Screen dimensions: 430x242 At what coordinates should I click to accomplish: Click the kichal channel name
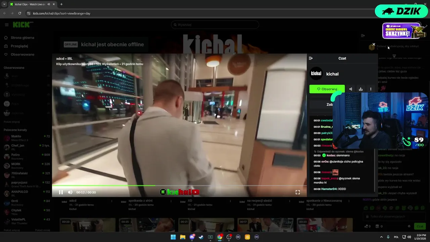click(332, 74)
